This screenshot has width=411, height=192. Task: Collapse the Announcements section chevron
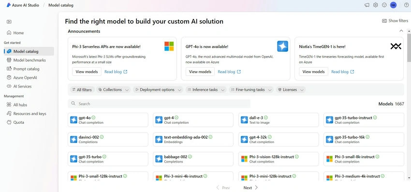point(401,31)
